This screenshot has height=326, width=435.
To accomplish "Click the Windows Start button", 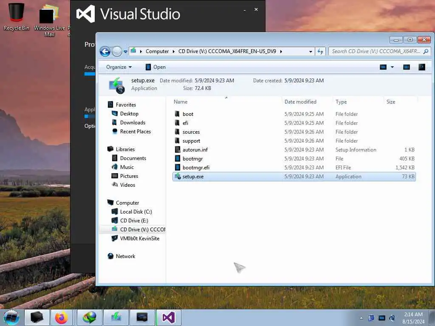I will [x=11, y=318].
